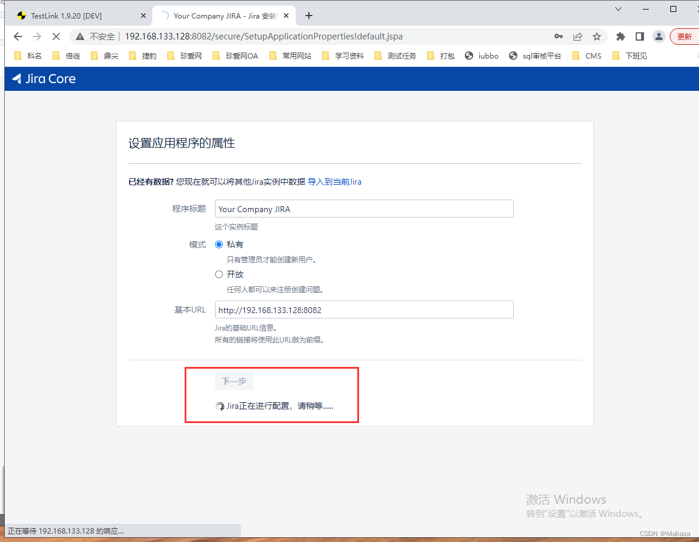Open the 鼎尖 bookmark folder
The image size is (699, 542).
point(105,56)
